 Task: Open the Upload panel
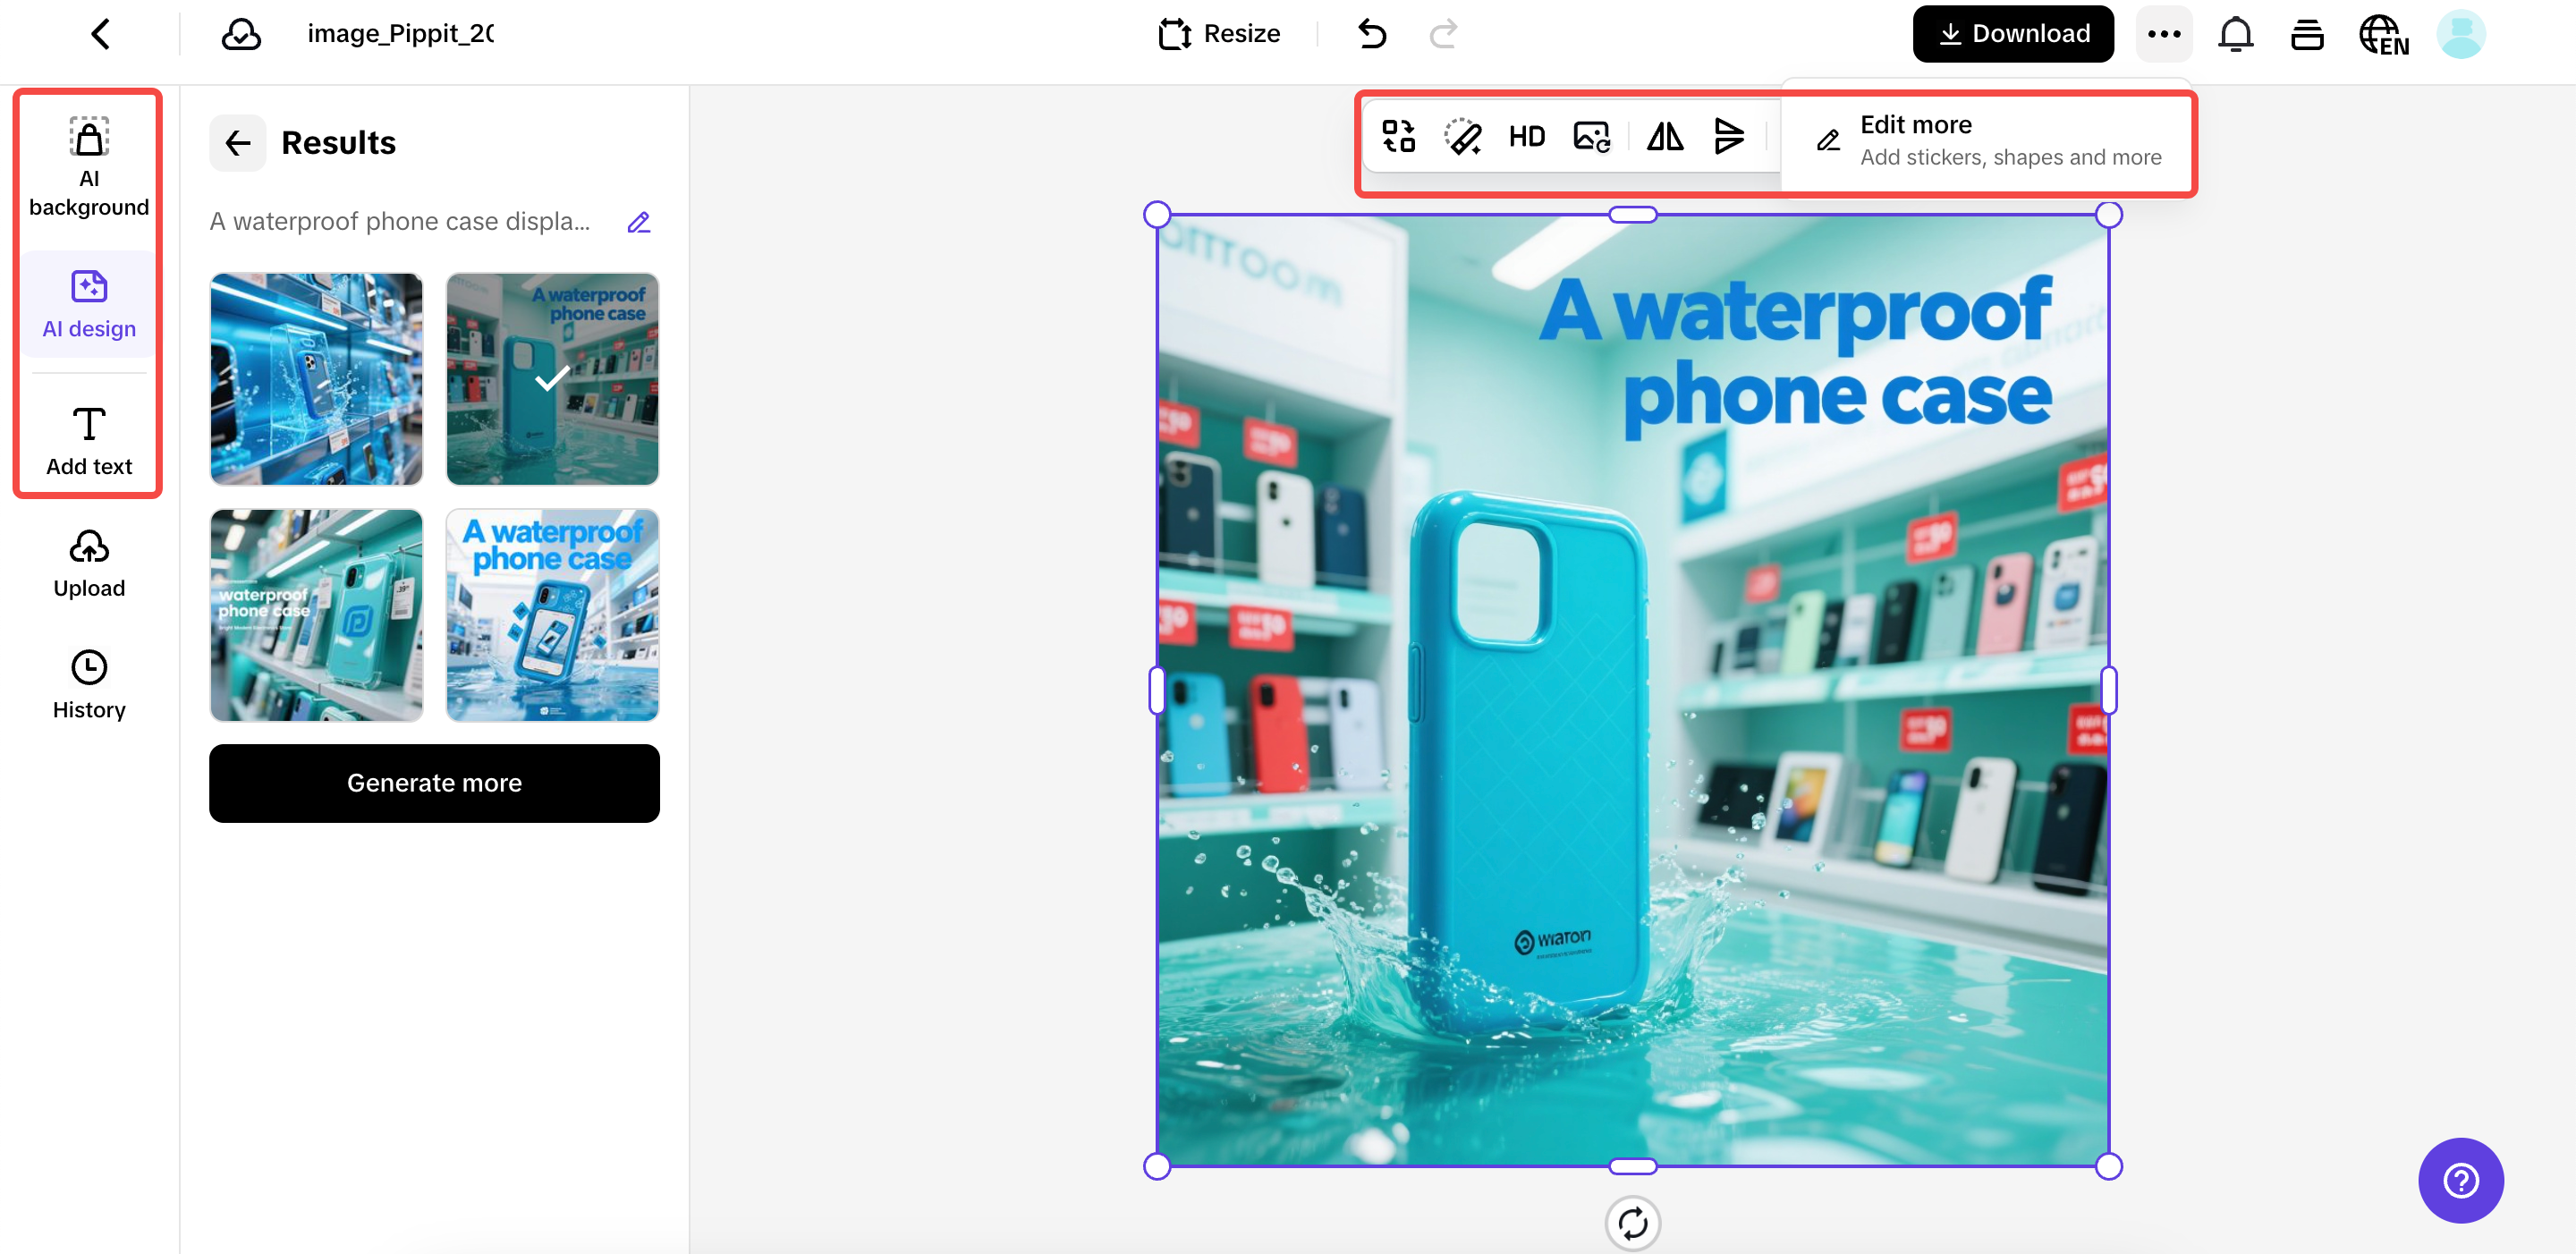tap(88, 562)
